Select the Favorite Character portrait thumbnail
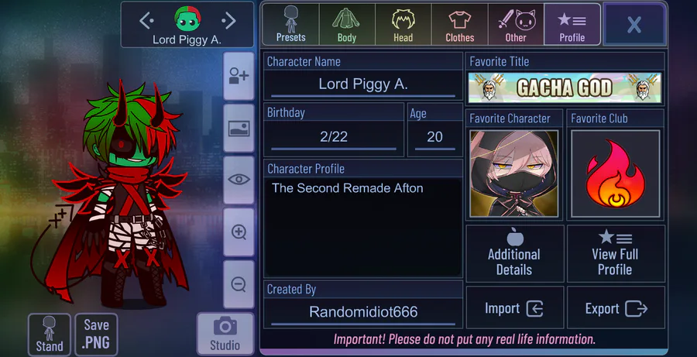Image resolution: width=697 pixels, height=357 pixels. 514,173
